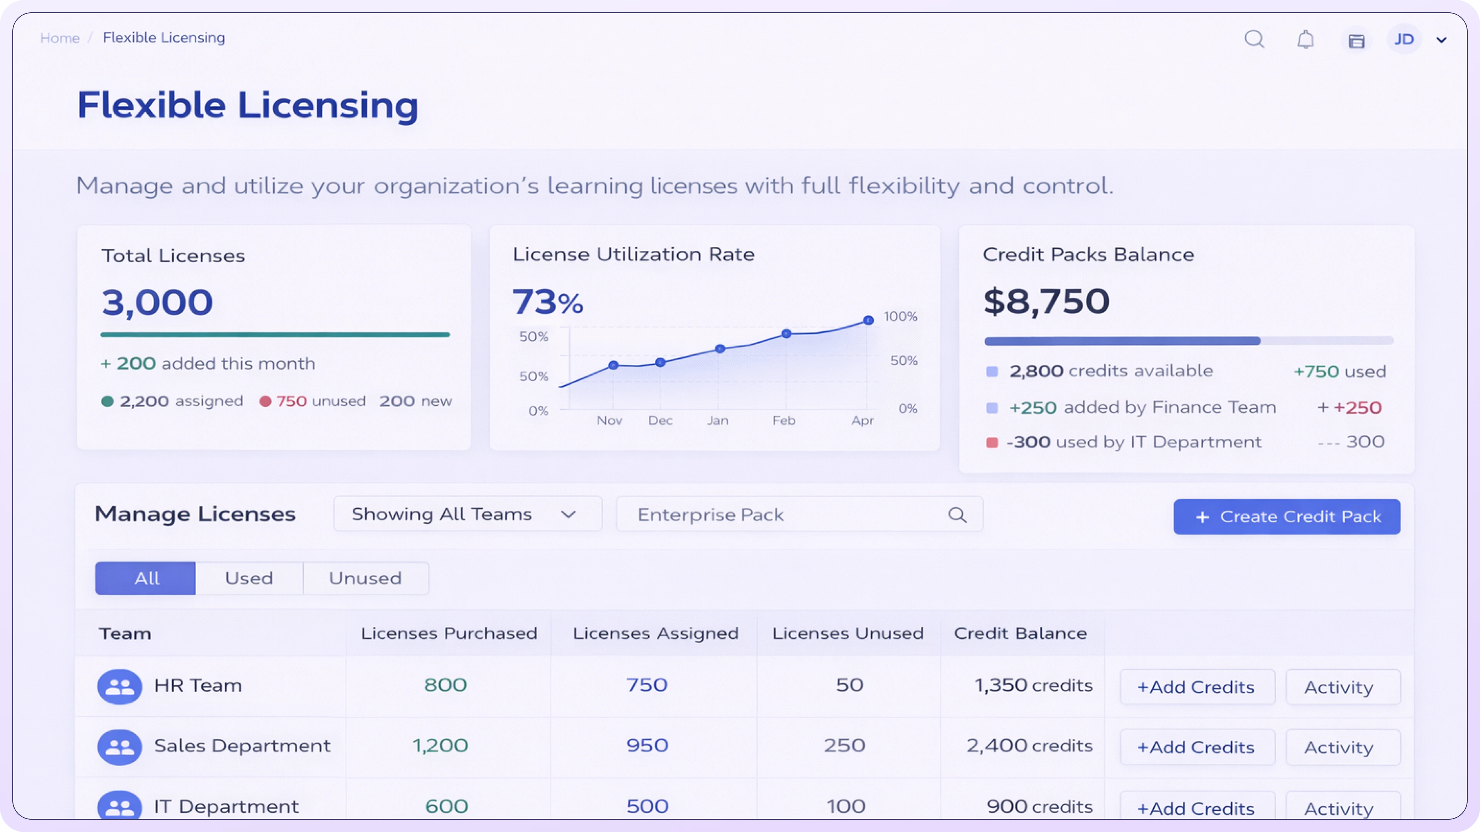The image size is (1480, 832).
Task: Switch to the Unused filter
Action: (365, 578)
